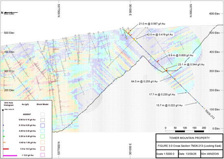Image resolution: width=224 pixels, height=159 pixels.
Task: Click the '21.0 m @ 0.567 g/t Au' label
Action: click(152, 24)
